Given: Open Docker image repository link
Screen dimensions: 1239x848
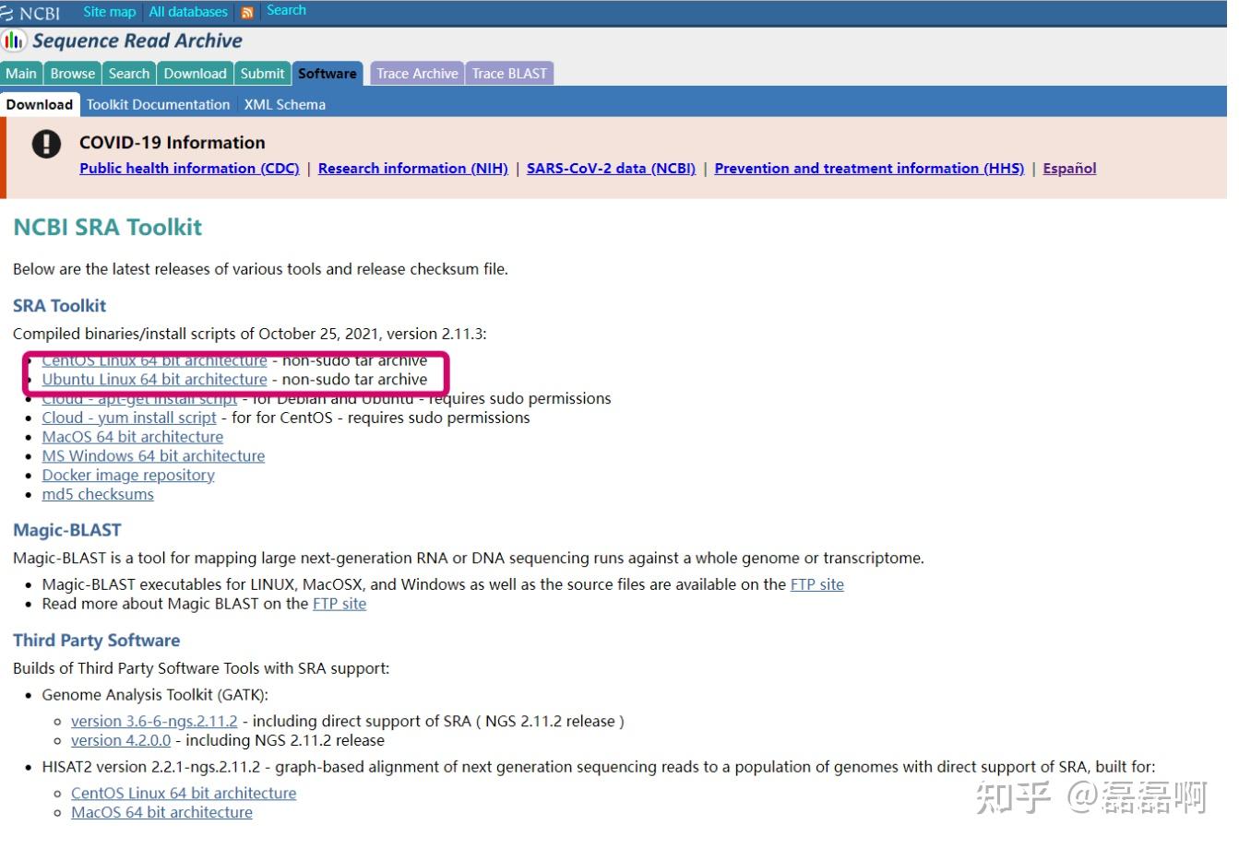Looking at the screenshot, I should (128, 477).
